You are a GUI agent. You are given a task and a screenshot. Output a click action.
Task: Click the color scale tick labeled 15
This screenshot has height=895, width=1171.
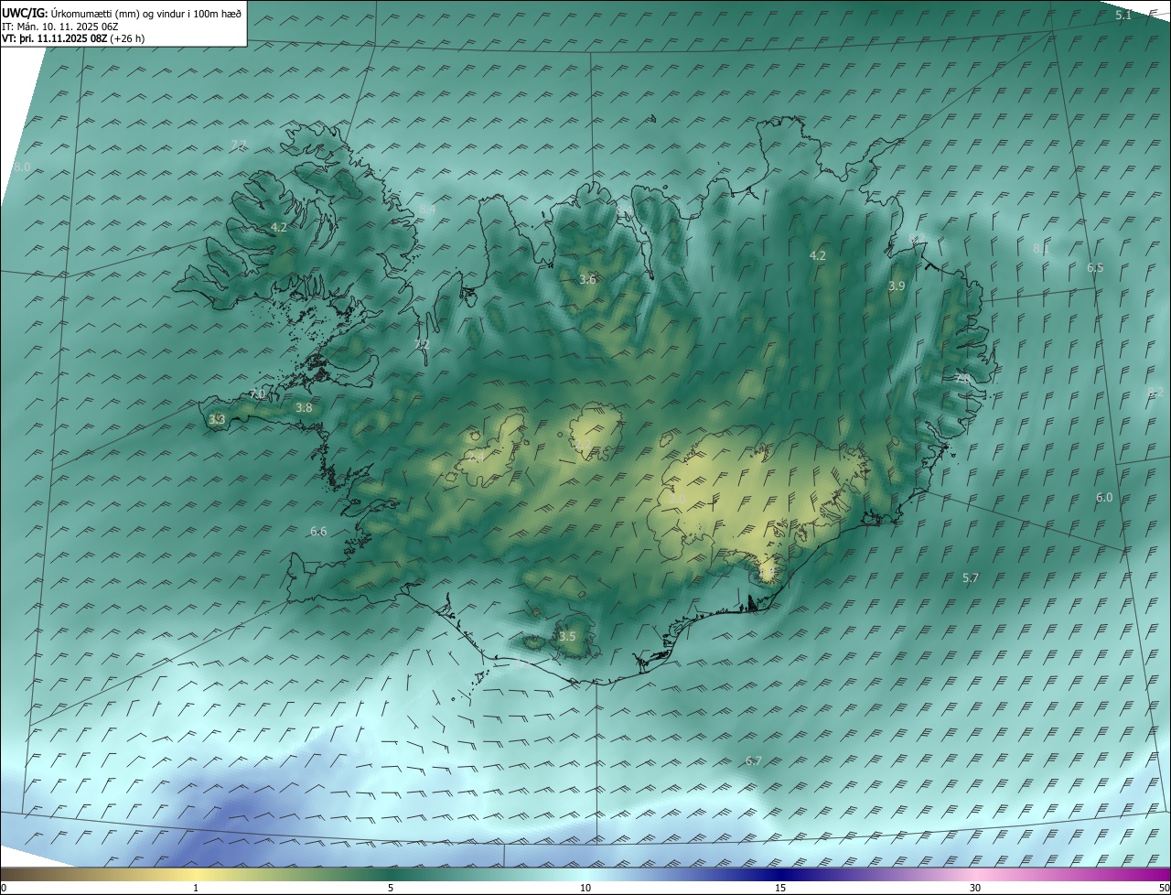780,888
